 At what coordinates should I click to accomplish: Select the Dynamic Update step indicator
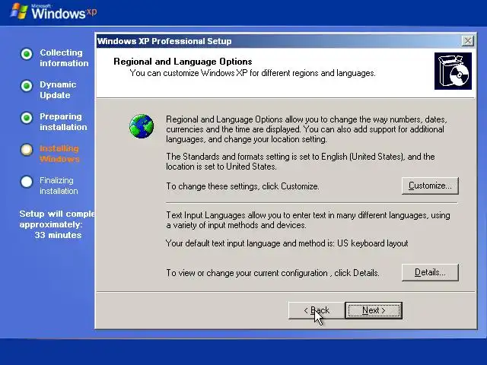point(27,86)
